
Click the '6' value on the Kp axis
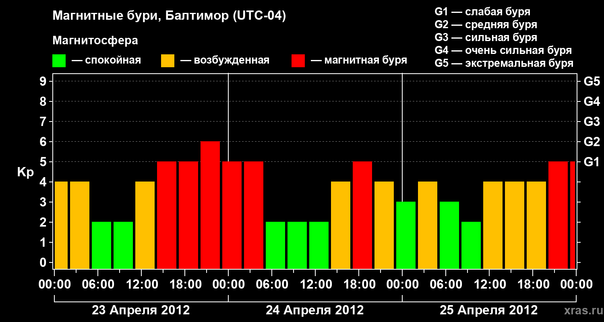point(44,142)
